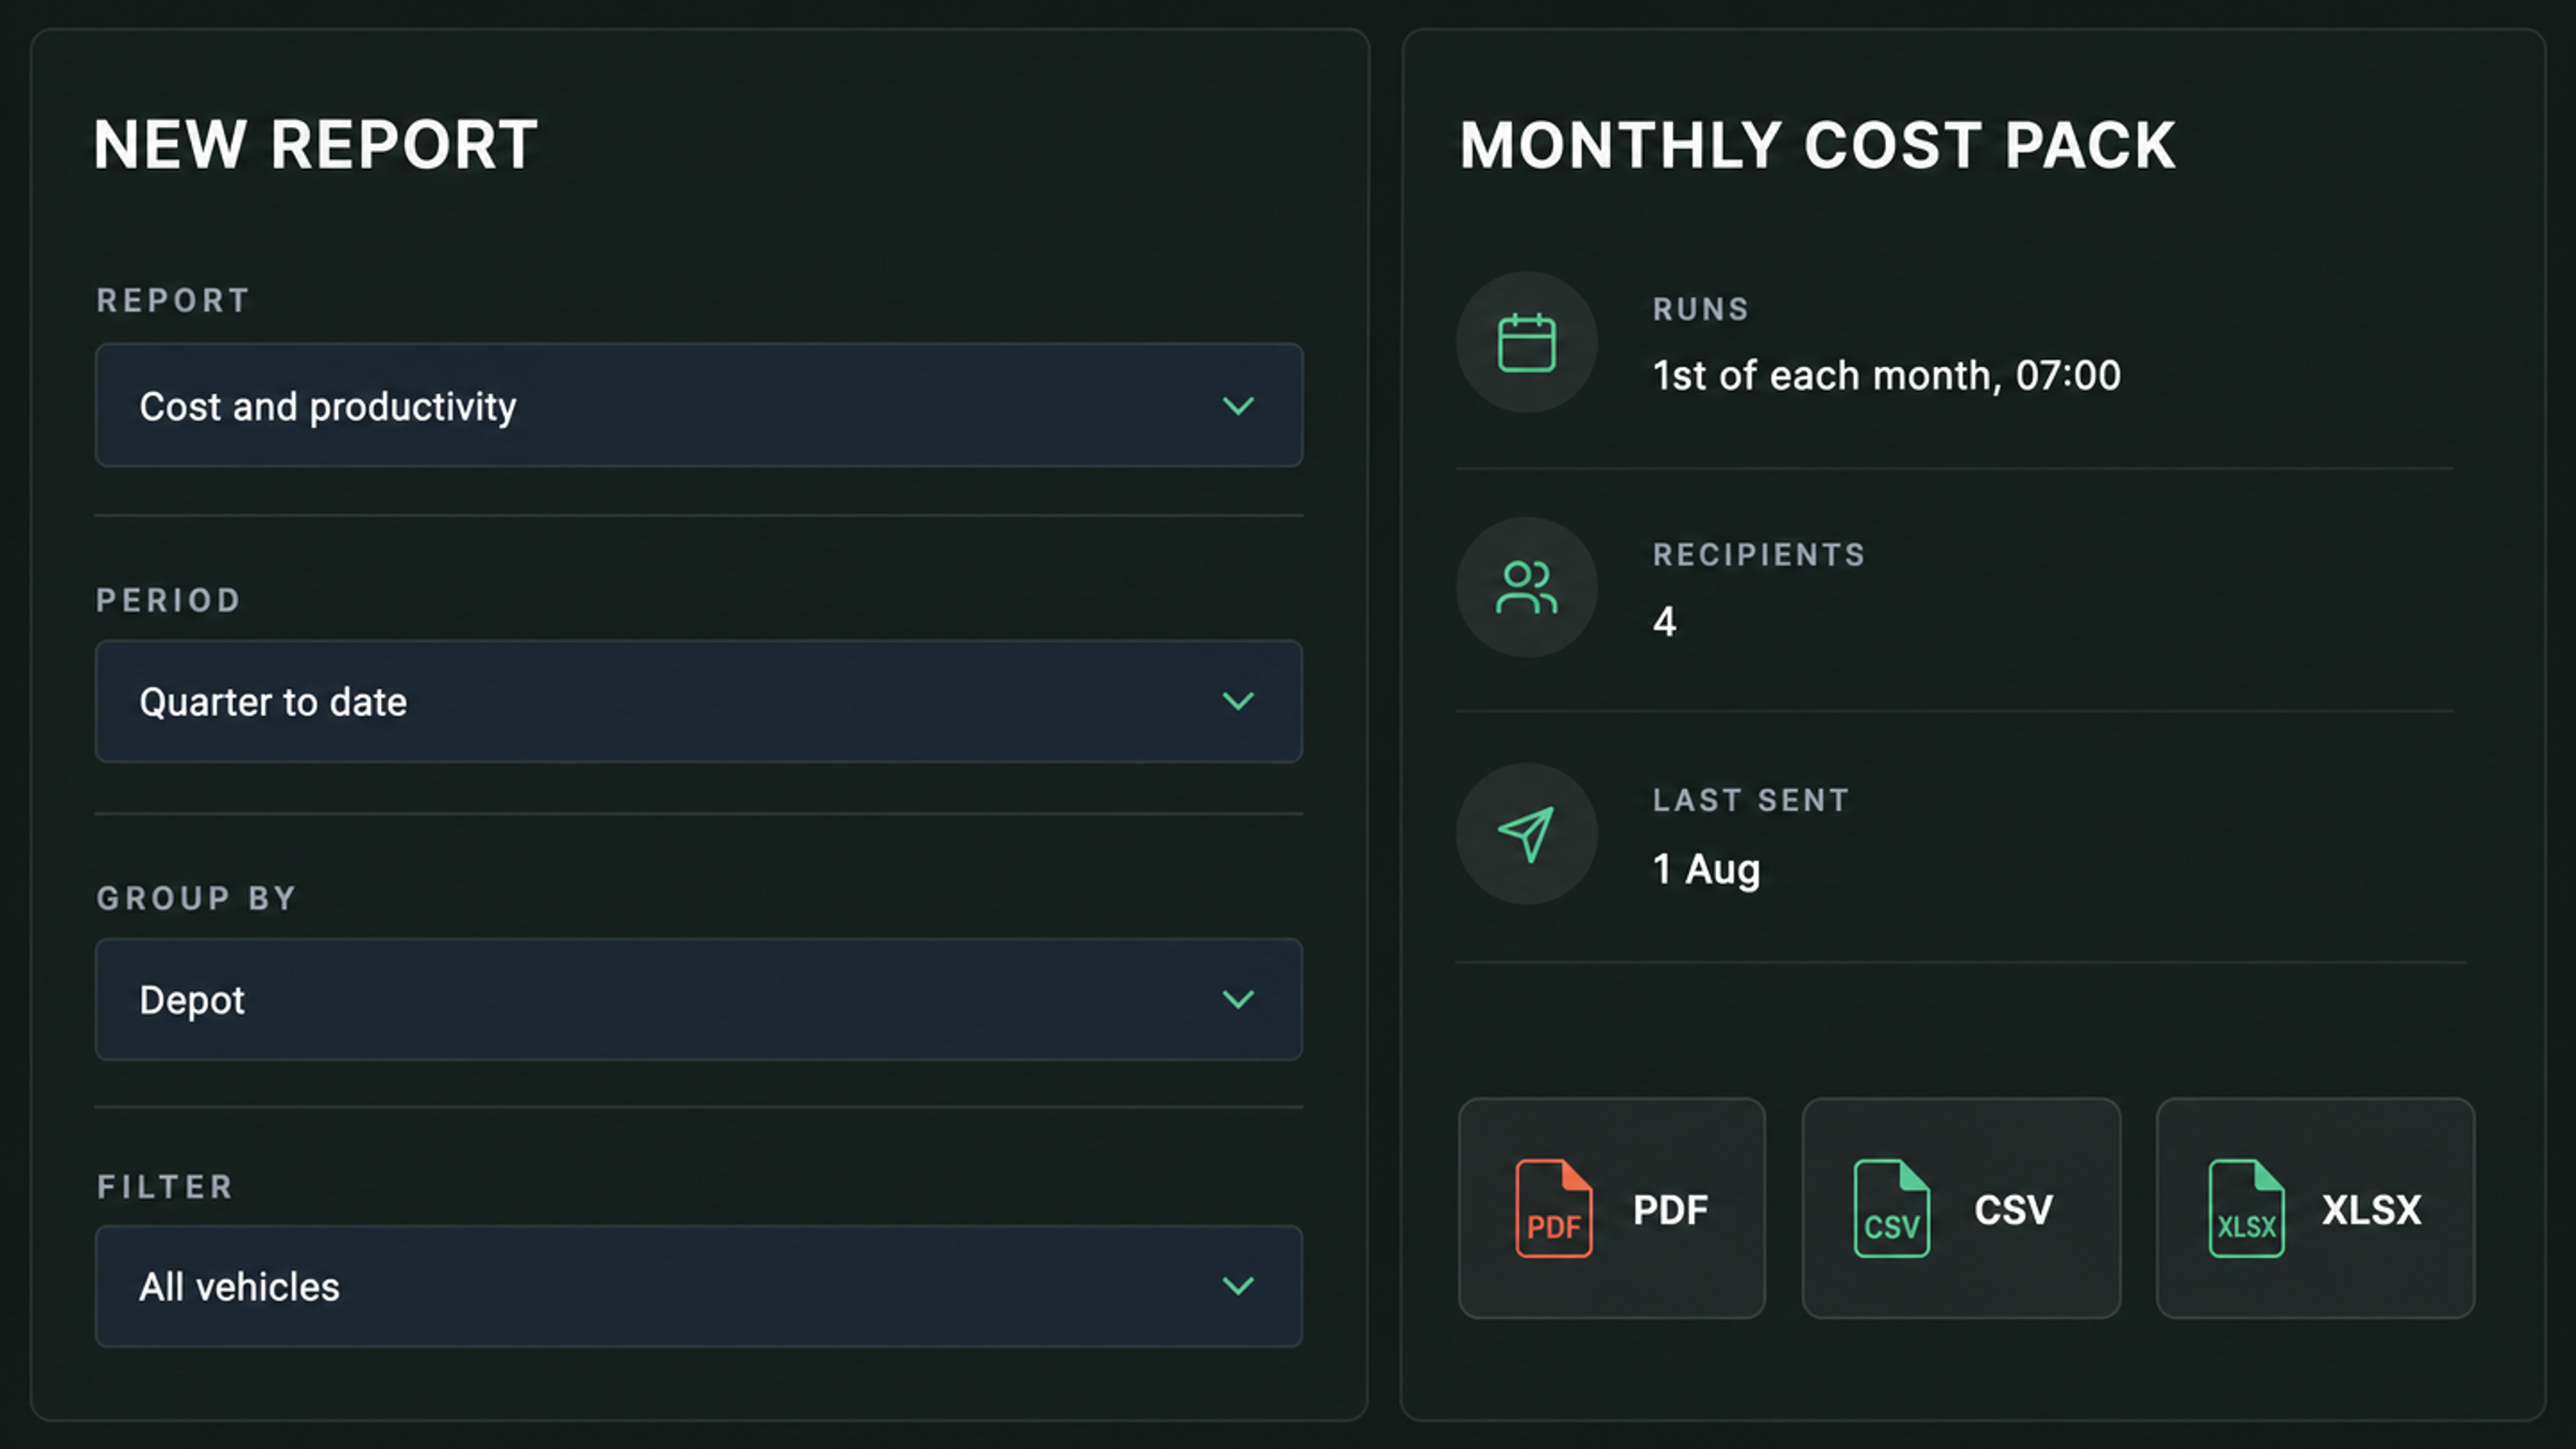Click the green CSV file icon
Image resolution: width=2576 pixels, height=1449 pixels.
1891,1208
